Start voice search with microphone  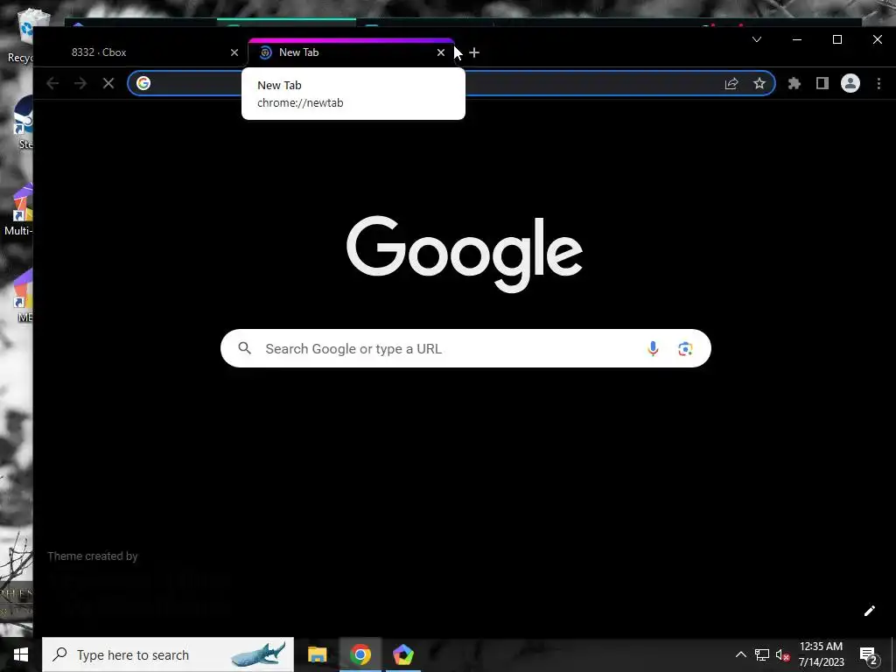[x=653, y=348]
